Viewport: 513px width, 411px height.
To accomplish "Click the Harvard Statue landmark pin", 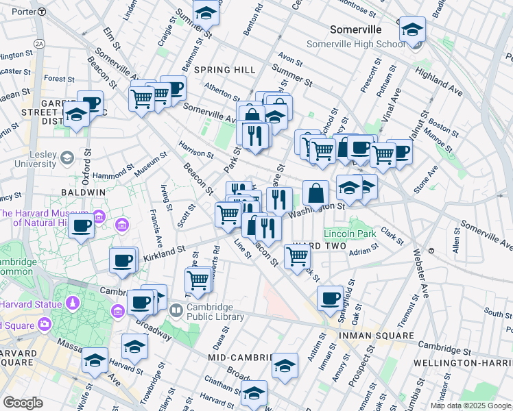I will coord(73,303).
